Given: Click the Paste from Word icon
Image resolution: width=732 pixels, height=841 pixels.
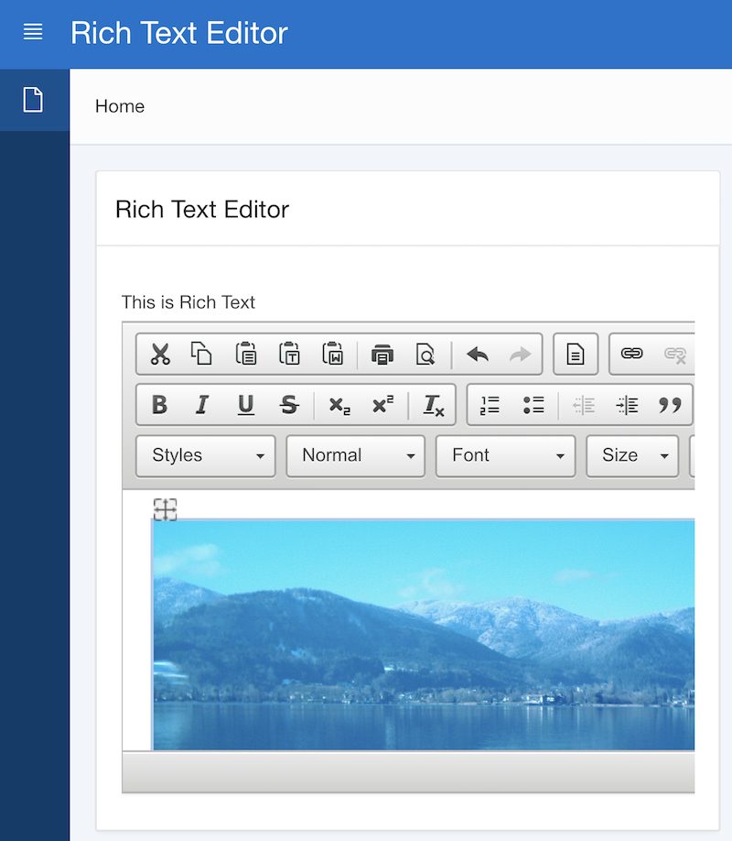Looking at the screenshot, I should 334,354.
